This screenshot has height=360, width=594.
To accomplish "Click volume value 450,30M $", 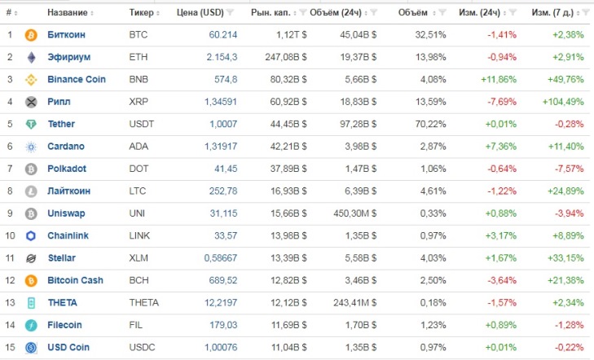I will click(x=355, y=213).
